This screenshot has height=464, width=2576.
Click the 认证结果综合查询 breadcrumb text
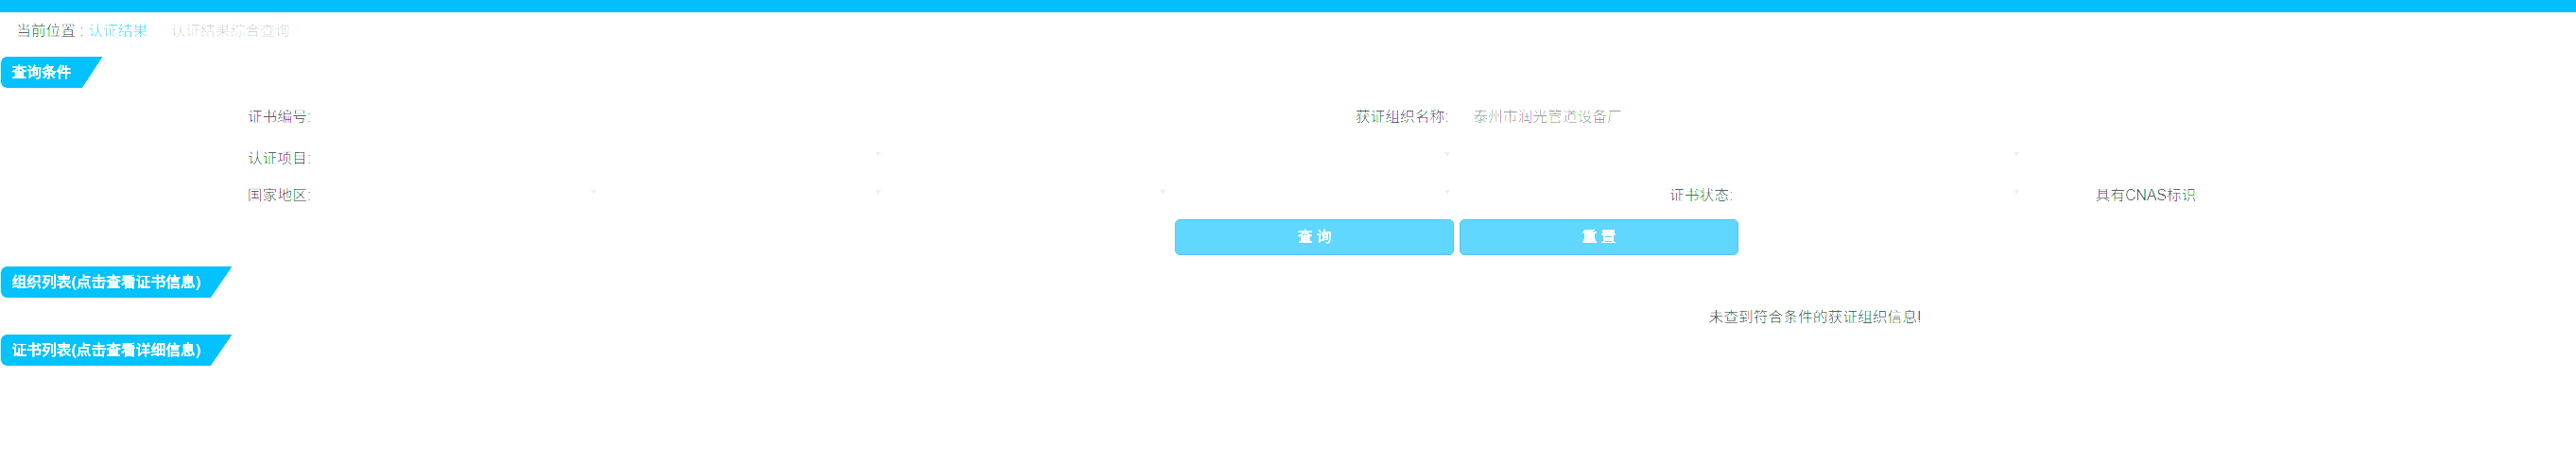pos(231,31)
